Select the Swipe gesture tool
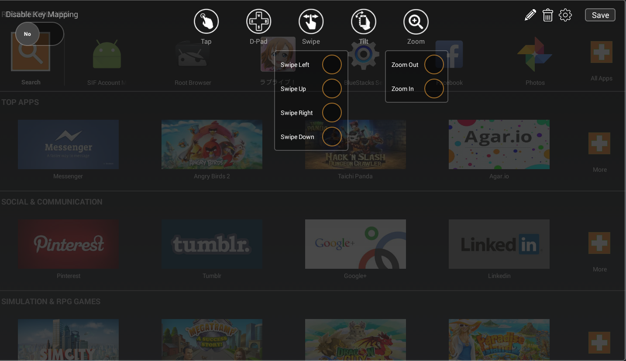Screen dimensions: 626x361 (311, 21)
